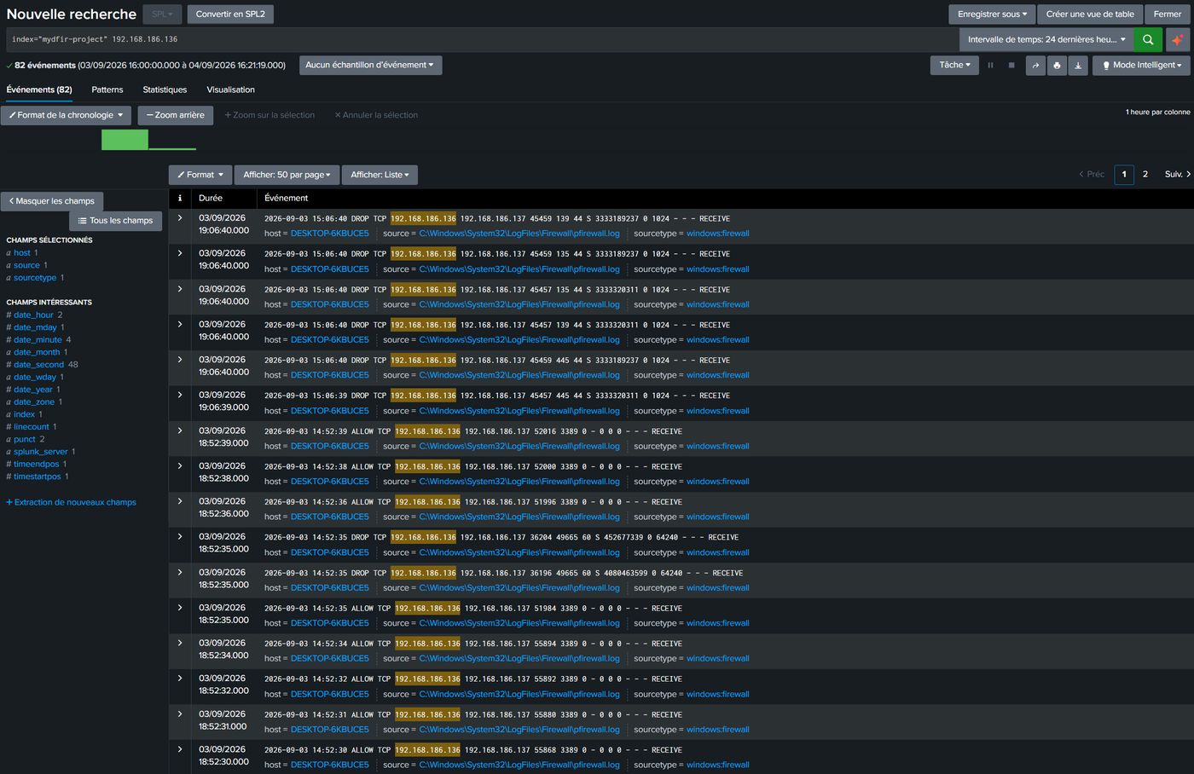
Task: Select the index field in sidebar
Action: click(24, 415)
